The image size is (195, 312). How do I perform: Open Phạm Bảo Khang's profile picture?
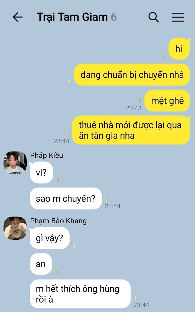click(x=15, y=228)
